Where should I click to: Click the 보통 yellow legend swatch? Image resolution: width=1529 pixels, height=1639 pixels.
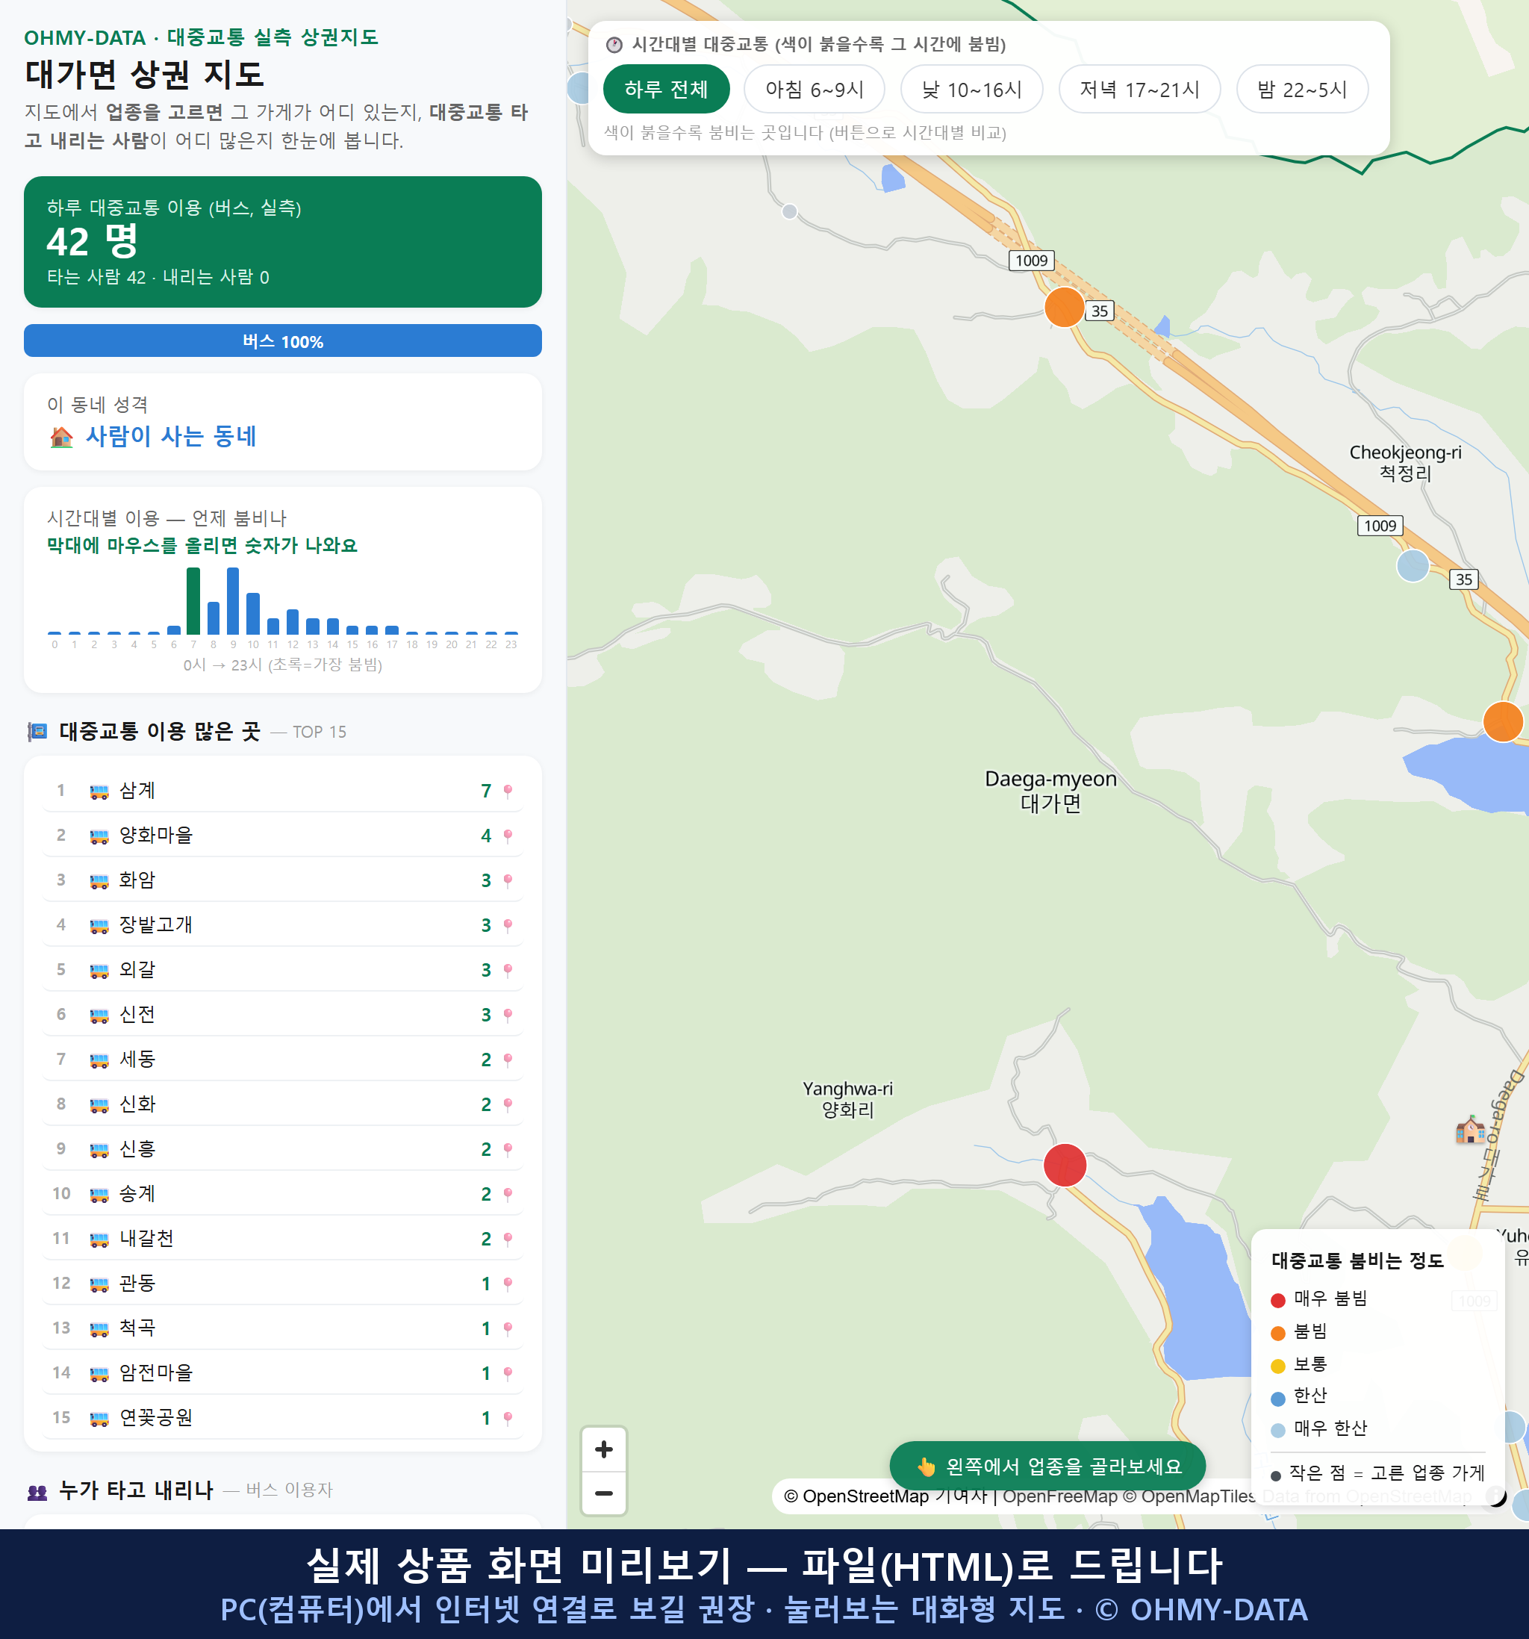1277,1365
